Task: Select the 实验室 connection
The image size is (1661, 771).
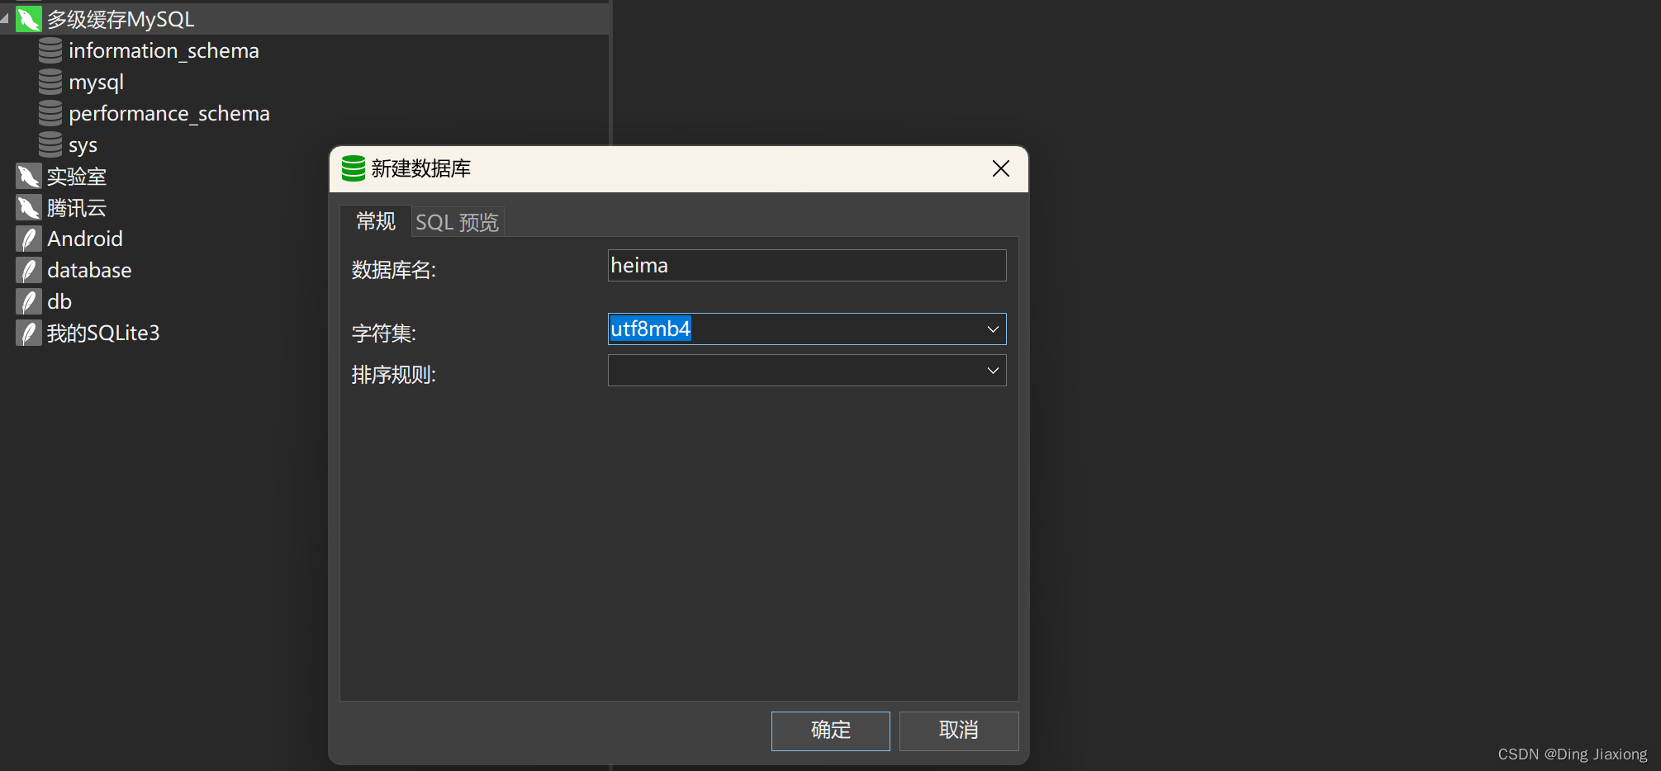Action: (x=77, y=176)
